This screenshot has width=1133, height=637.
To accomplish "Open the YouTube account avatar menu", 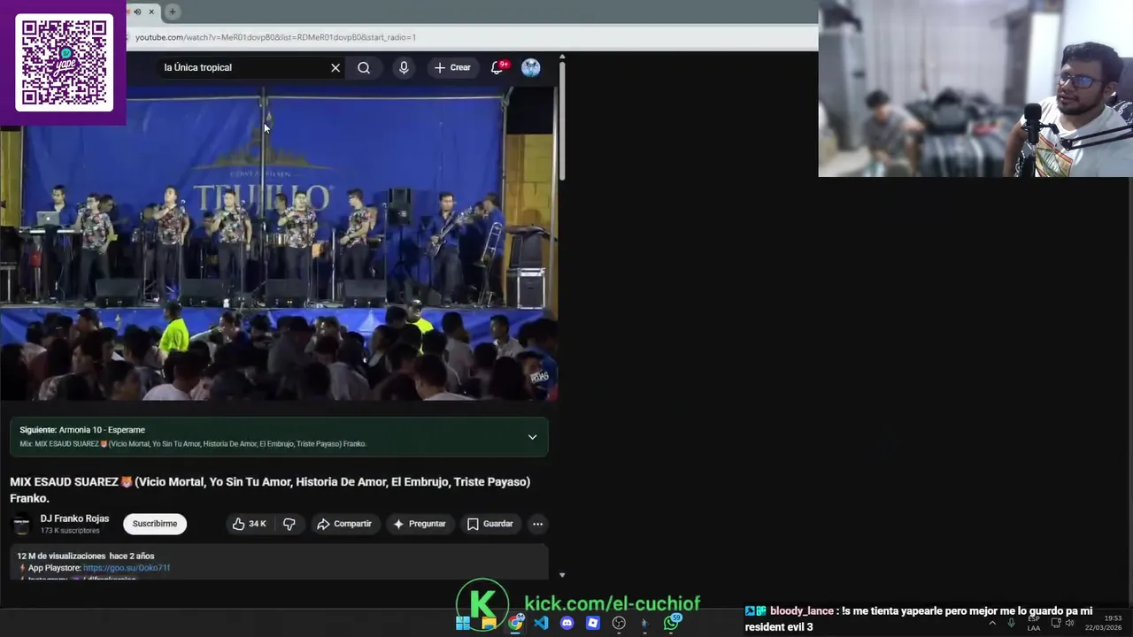I will tap(531, 68).
